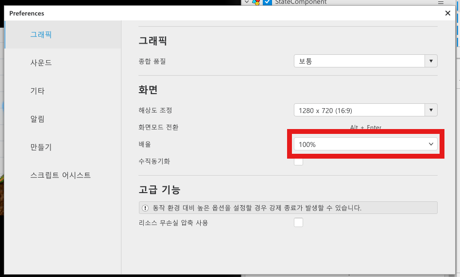
Task: Open the 기타 preferences tab
Action: pyautogui.click(x=63, y=91)
